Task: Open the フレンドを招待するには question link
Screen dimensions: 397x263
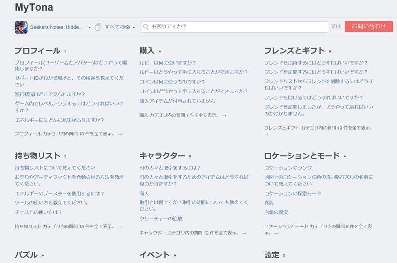Action: [316, 63]
